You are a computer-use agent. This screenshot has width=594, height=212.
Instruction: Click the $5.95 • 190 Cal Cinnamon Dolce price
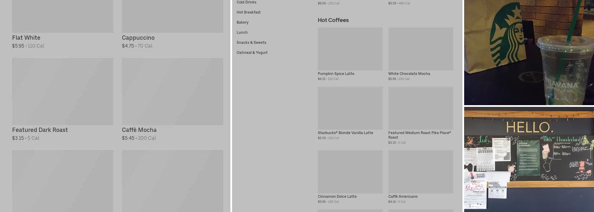pos(328,201)
